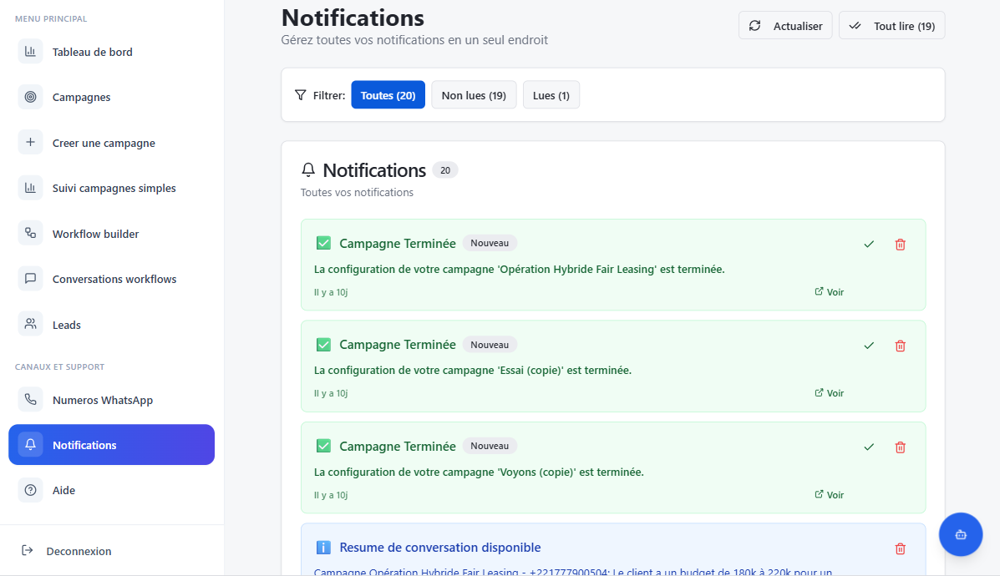Viewport: 1000px width, 576px height.
Task: Go to Leads menu item
Action: (x=112, y=325)
